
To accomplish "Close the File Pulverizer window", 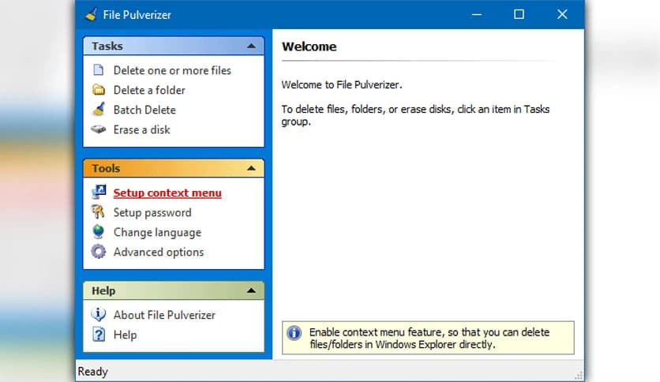I will 562,14.
